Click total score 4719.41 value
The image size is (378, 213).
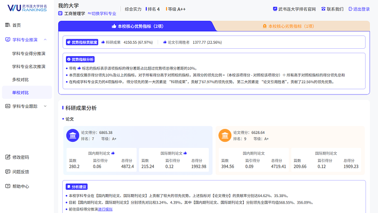(x=279, y=166)
